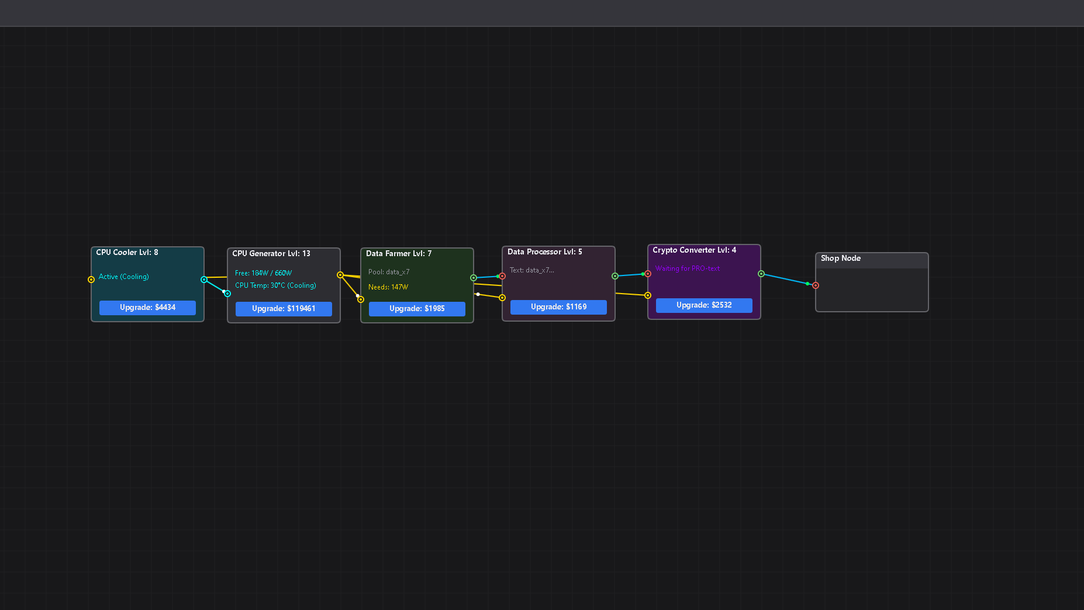Click the Pool: data_x7 label

(389, 272)
